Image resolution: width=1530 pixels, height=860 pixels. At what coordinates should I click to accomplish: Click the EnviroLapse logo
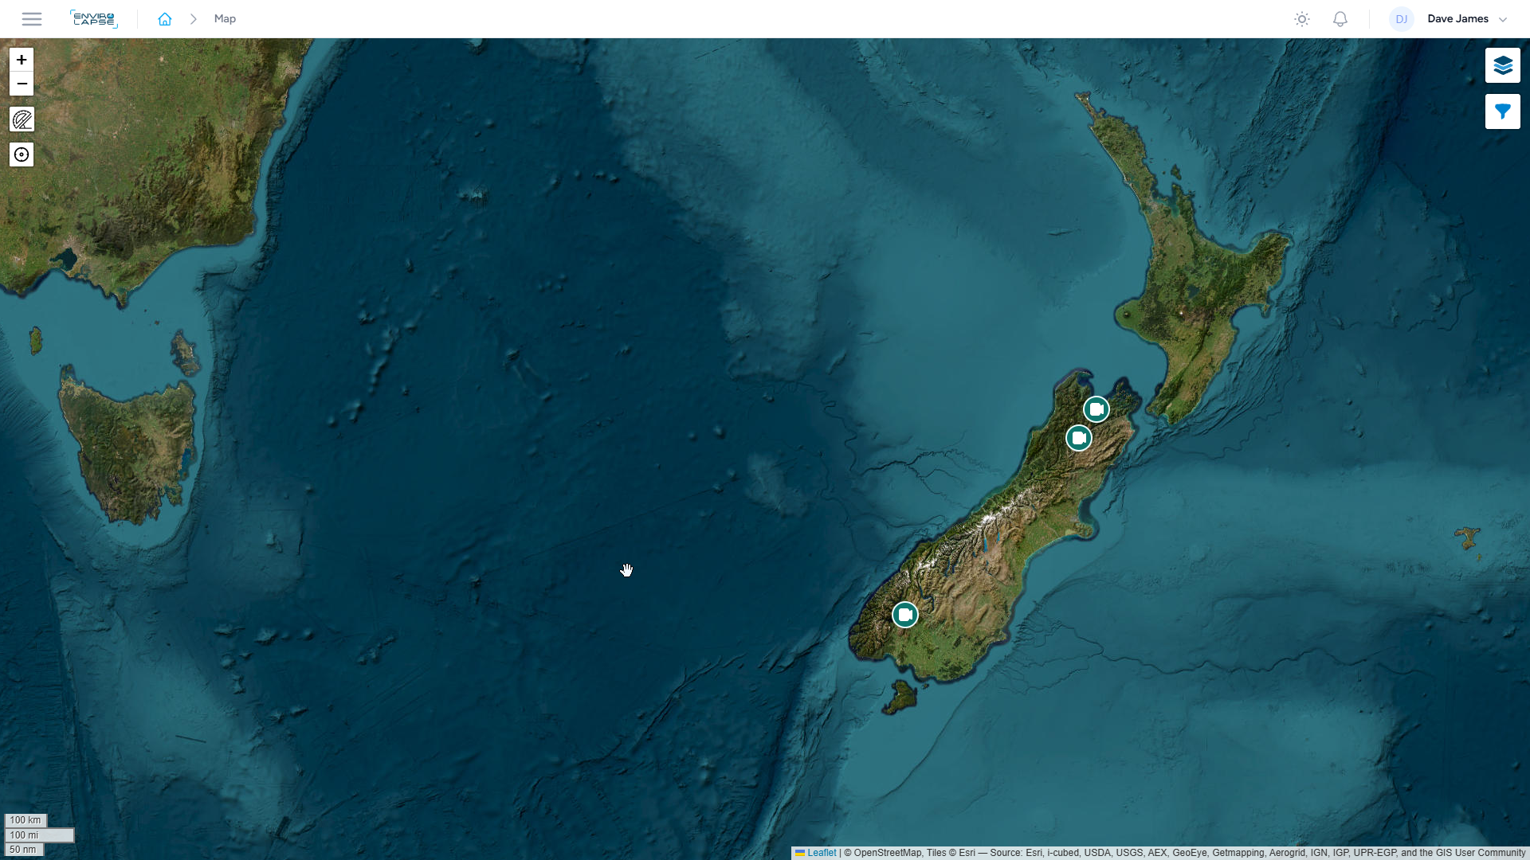click(x=94, y=19)
